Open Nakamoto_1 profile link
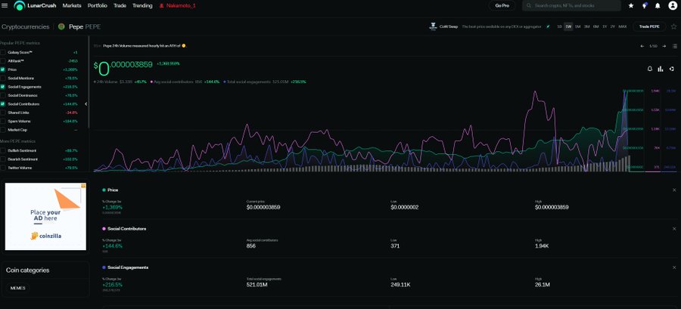Screen dimensions: 681x309 (x=181, y=5)
